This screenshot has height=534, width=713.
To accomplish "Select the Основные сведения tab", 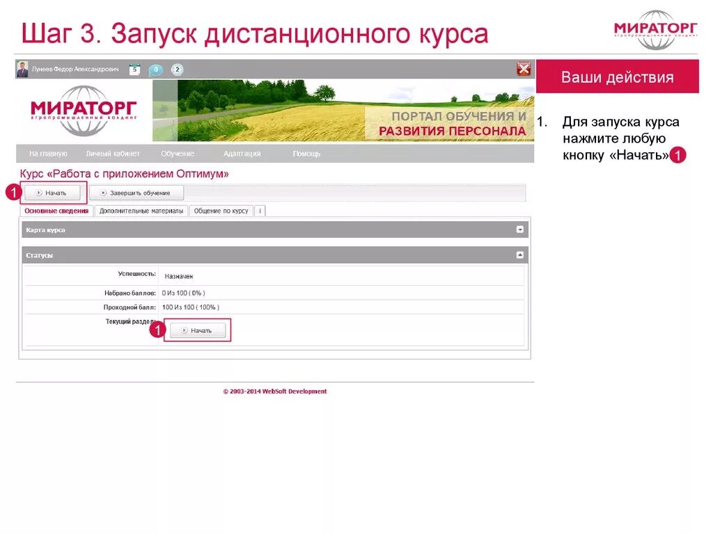I will pos(56,211).
